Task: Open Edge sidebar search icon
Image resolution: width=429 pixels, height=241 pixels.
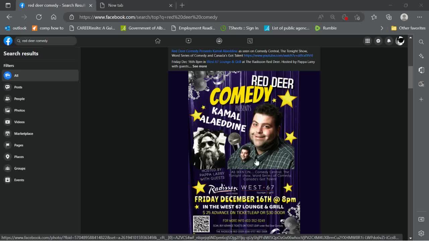Action: pyautogui.click(x=421, y=42)
